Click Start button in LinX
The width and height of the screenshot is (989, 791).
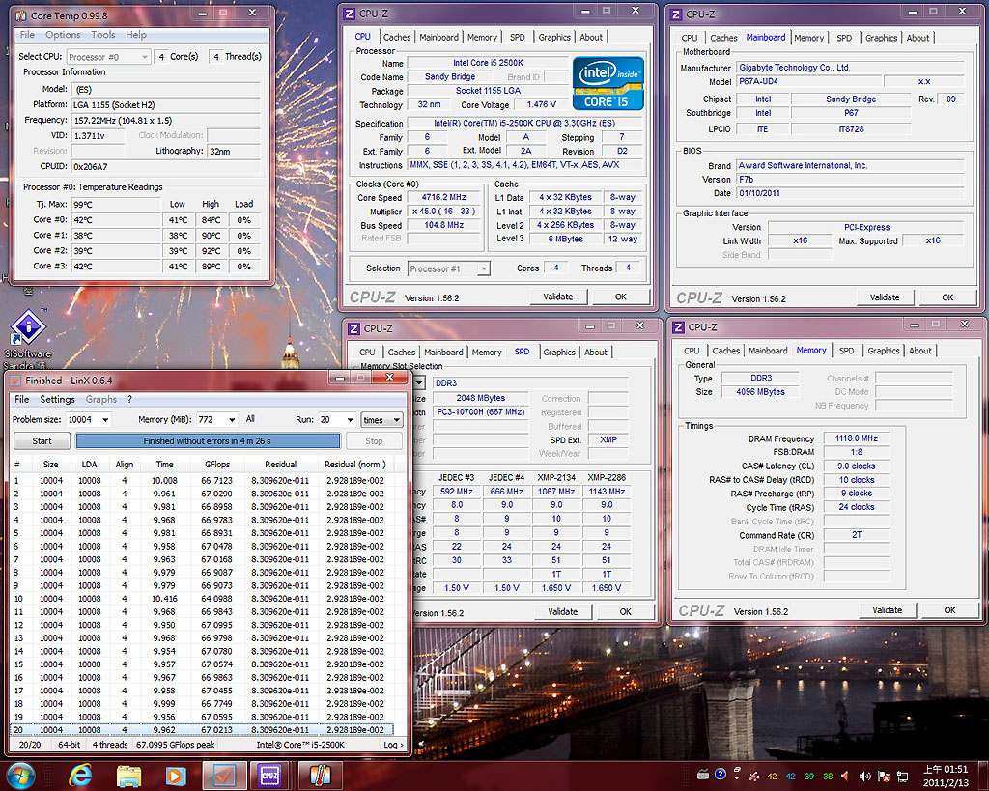(x=42, y=441)
